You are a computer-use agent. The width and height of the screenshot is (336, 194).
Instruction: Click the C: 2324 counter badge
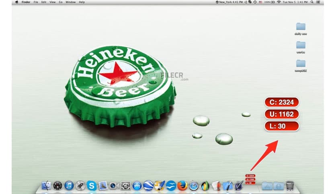(x=282, y=102)
